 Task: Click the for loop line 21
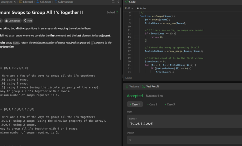pyautogui.click(x=171, y=65)
